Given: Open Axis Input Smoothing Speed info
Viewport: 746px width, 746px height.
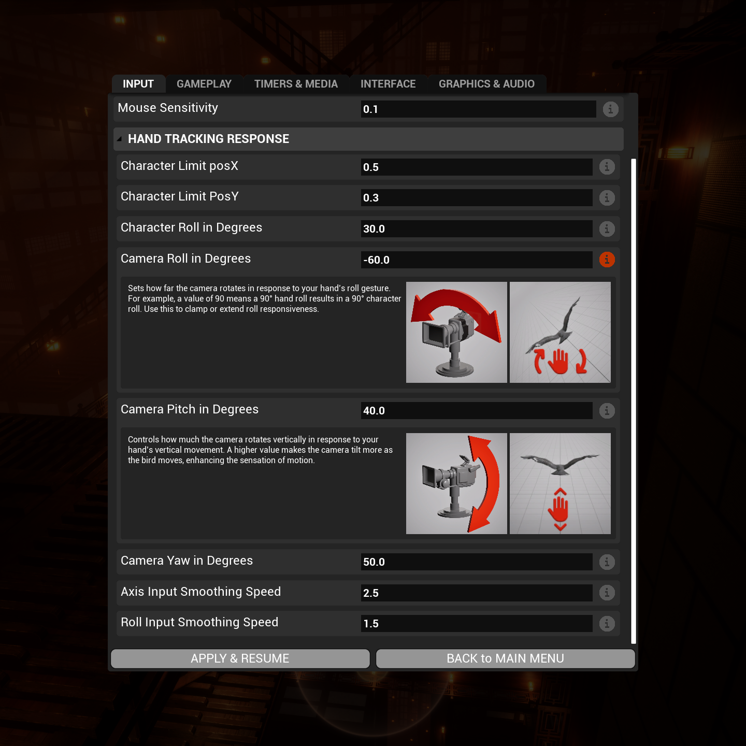Looking at the screenshot, I should click(607, 593).
